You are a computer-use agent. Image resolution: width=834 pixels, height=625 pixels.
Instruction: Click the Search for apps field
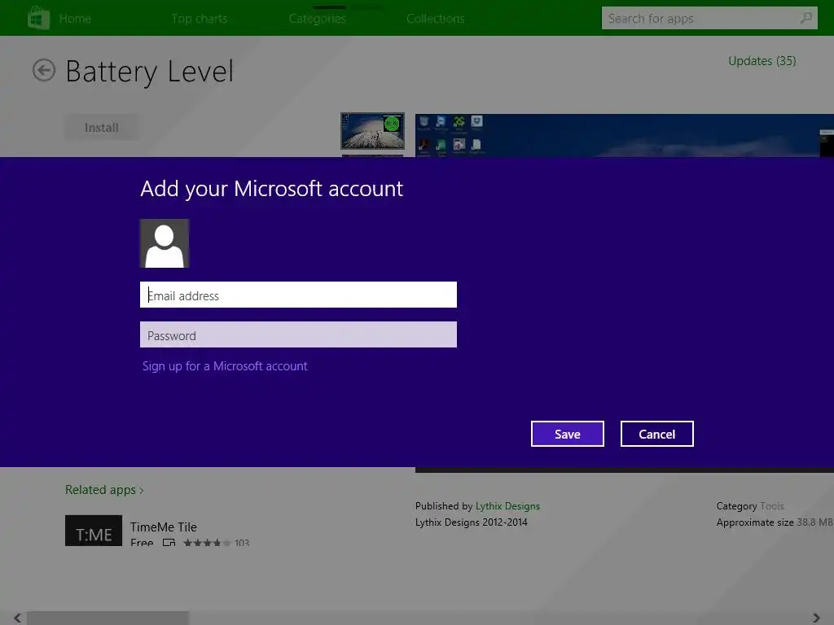[709, 18]
